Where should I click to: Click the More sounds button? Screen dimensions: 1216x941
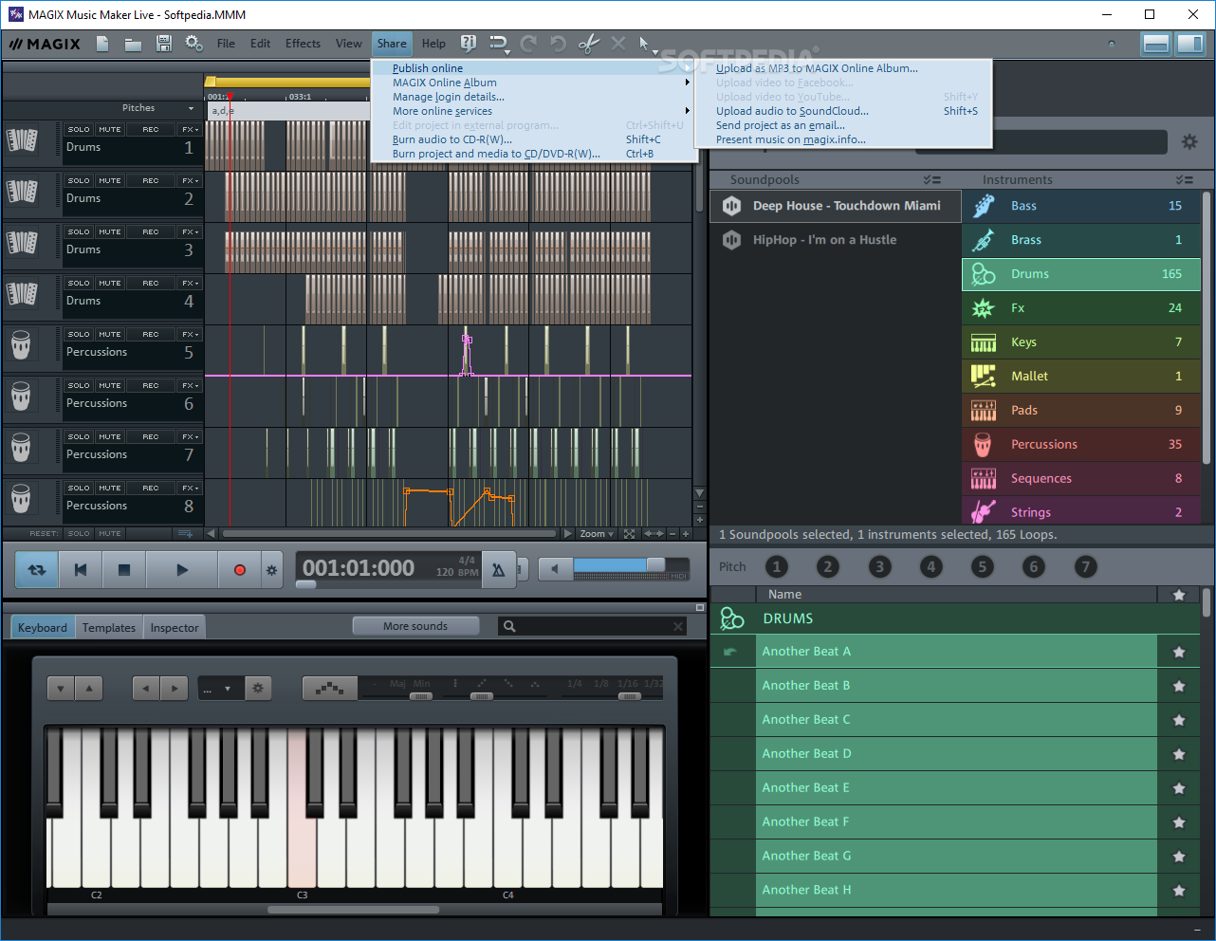(415, 626)
